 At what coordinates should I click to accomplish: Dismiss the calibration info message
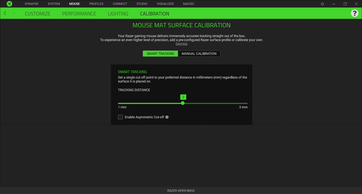point(181,44)
